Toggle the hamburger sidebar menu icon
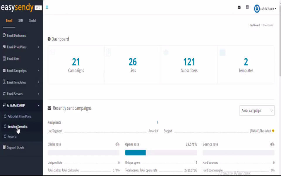The height and width of the screenshot is (176, 281). tap(47, 7)
